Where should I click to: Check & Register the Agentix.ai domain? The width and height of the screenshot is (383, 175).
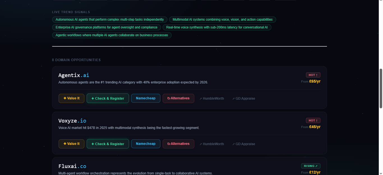(x=108, y=98)
